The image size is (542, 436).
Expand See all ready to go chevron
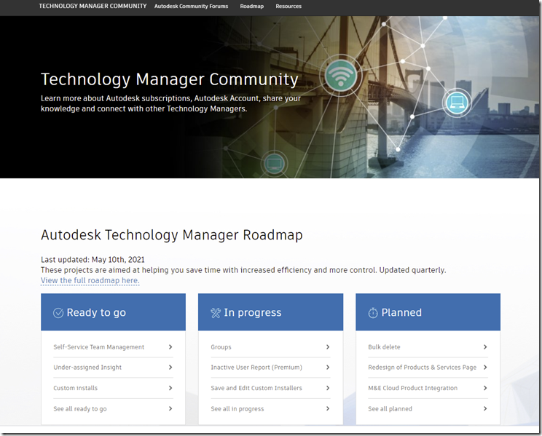point(170,408)
